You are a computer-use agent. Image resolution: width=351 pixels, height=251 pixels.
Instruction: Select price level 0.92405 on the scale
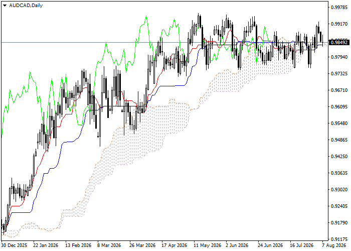point(339,206)
